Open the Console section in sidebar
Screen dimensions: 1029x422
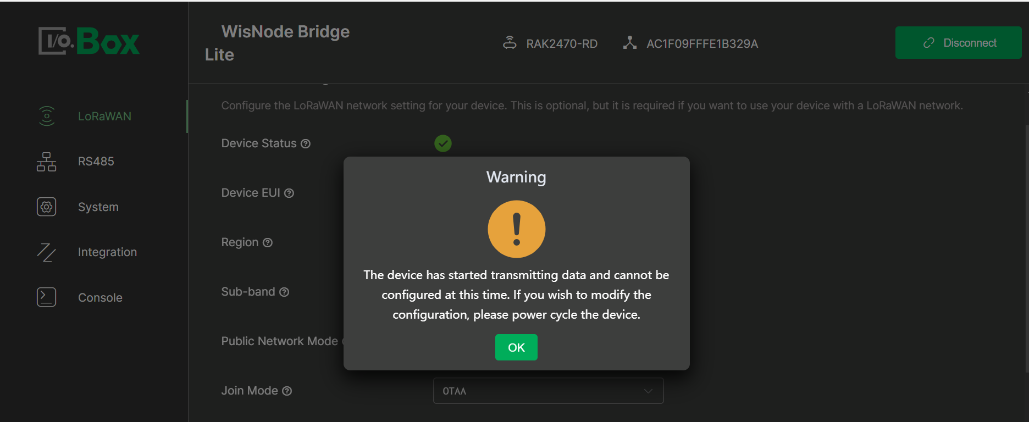tap(93, 297)
